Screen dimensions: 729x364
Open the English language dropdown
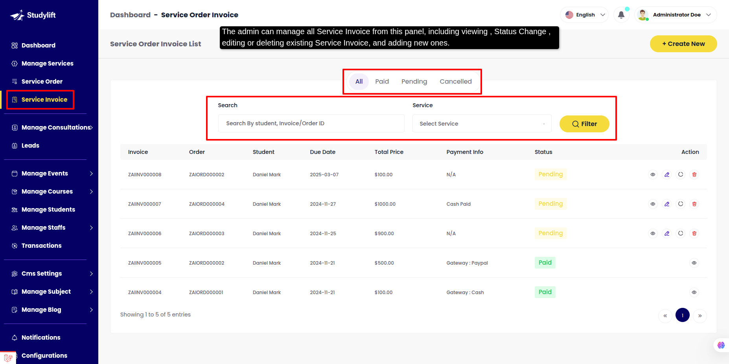point(584,15)
